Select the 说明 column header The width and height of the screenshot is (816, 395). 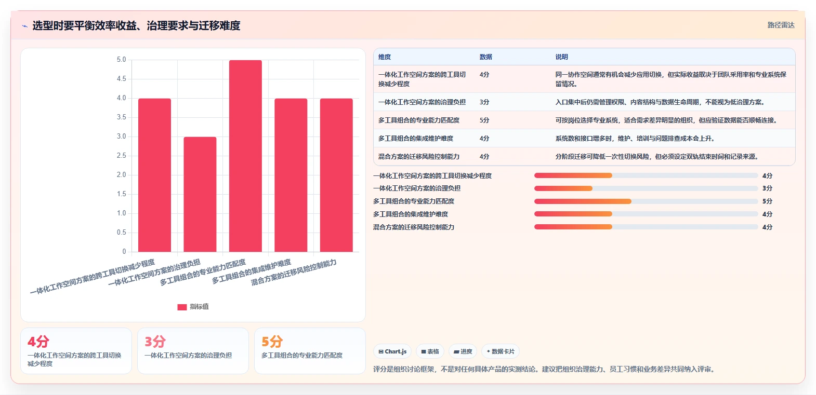pyautogui.click(x=562, y=57)
